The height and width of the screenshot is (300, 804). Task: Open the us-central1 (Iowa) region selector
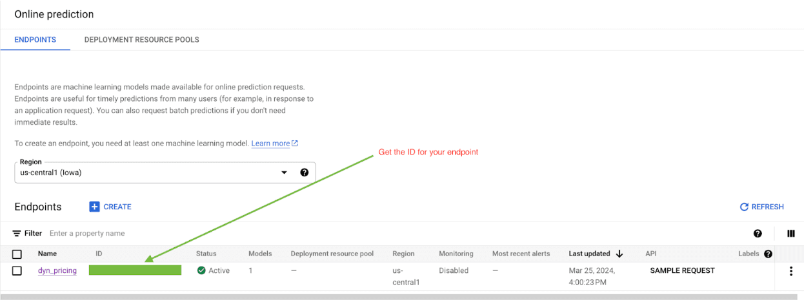pos(148,173)
